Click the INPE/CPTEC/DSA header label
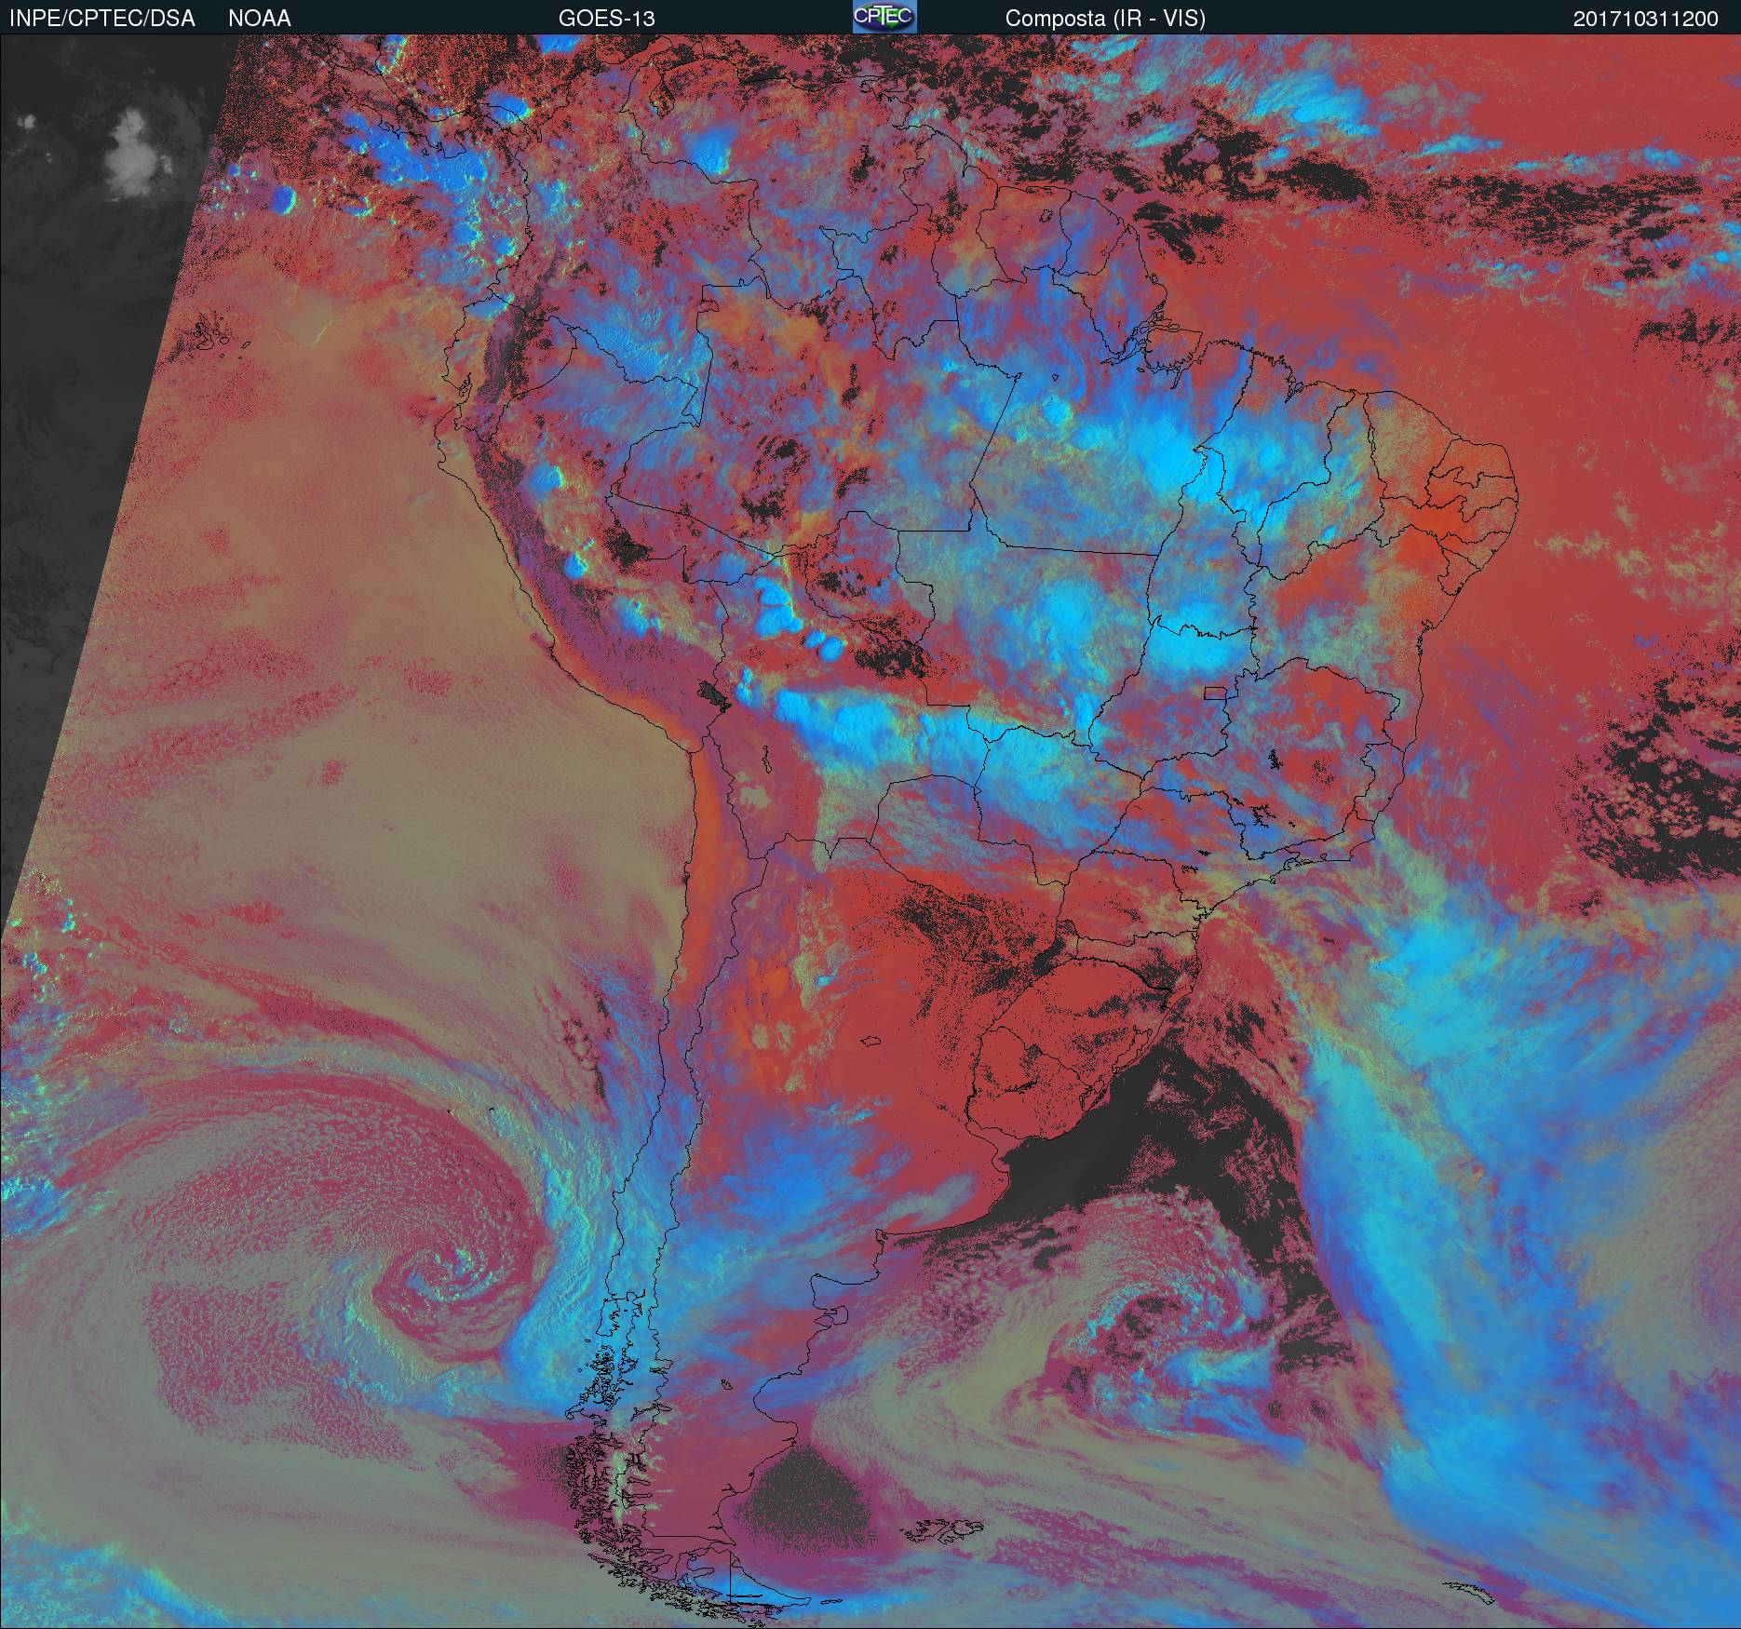 pos(101,19)
